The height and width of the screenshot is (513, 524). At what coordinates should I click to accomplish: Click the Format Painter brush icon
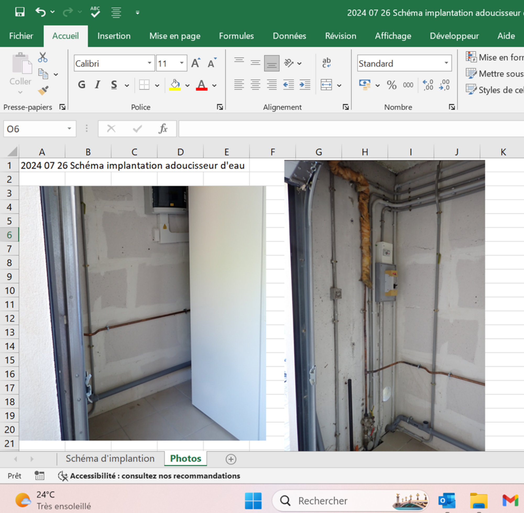[x=43, y=91]
